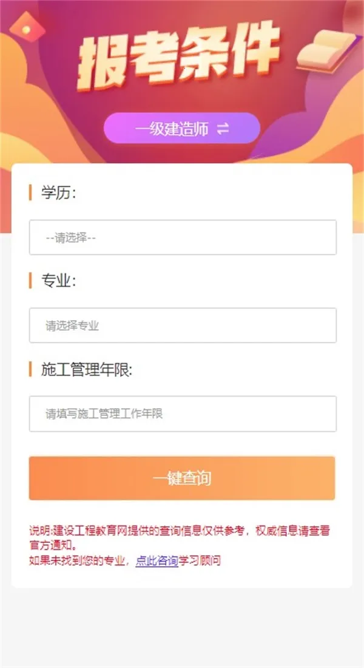Open the 点此咨询 link
Screen dimensions: 364x668
pyautogui.click(x=157, y=561)
